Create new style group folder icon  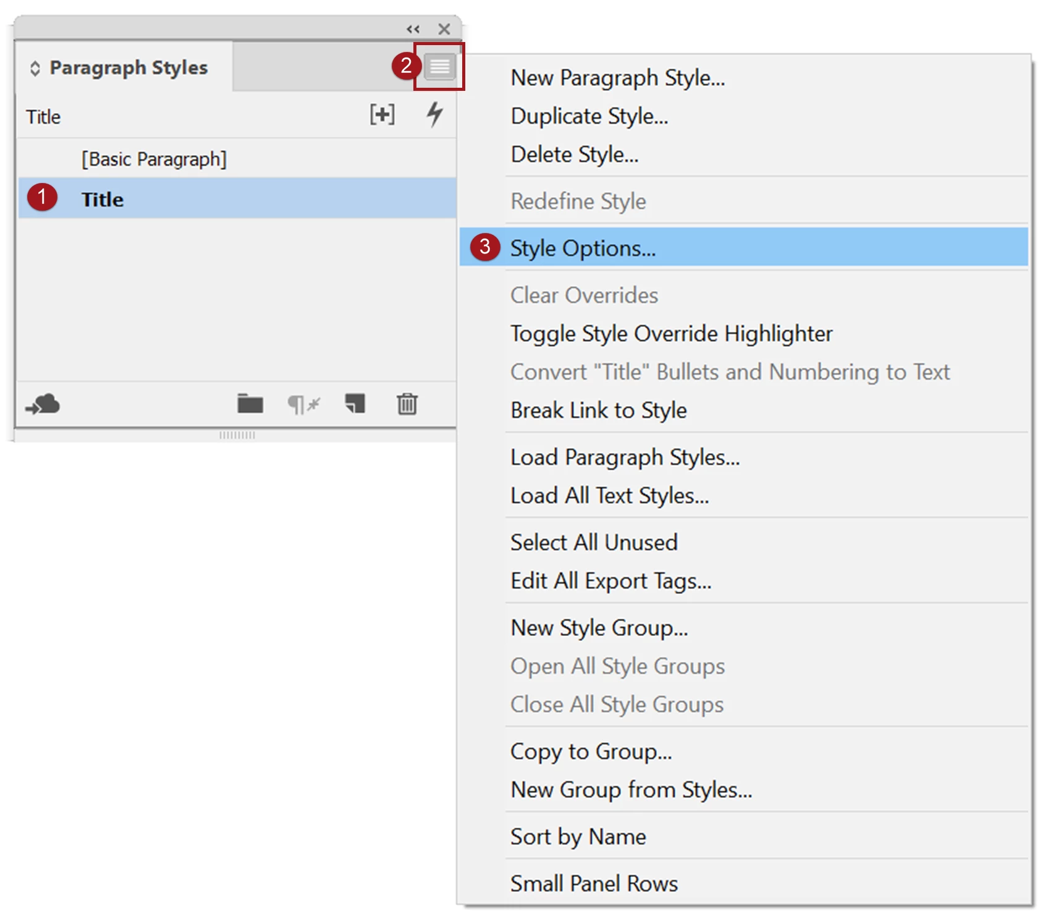point(250,404)
